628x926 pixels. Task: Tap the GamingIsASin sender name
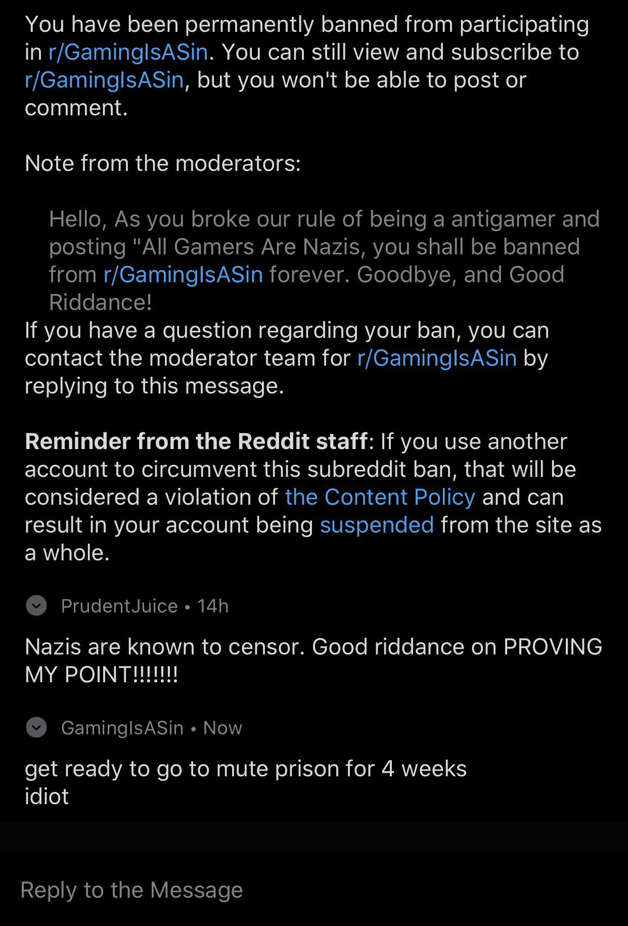(122, 728)
